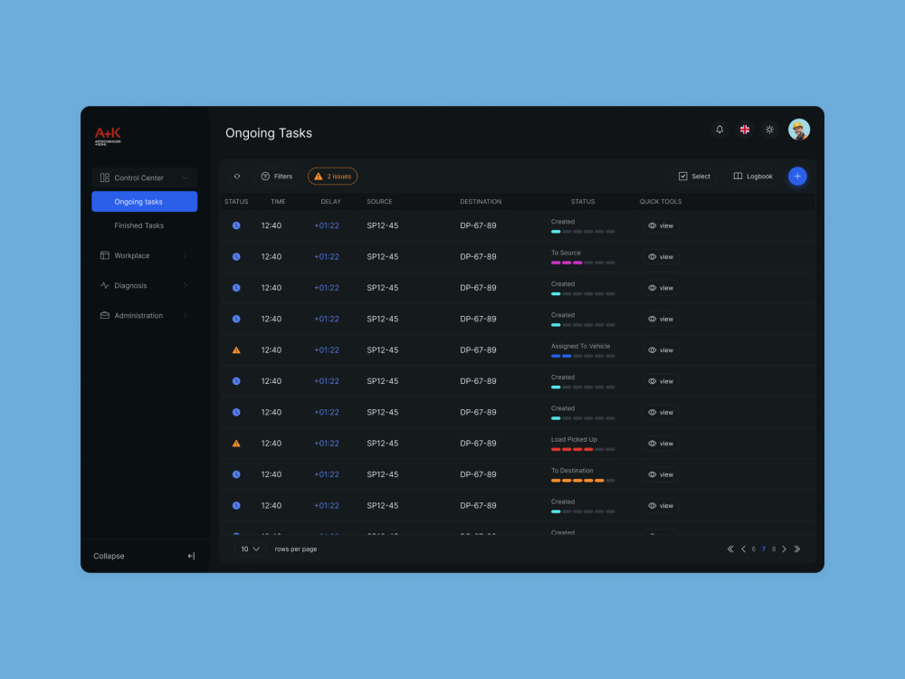Sort by the SOURCE column header
905x679 pixels.
379,202
